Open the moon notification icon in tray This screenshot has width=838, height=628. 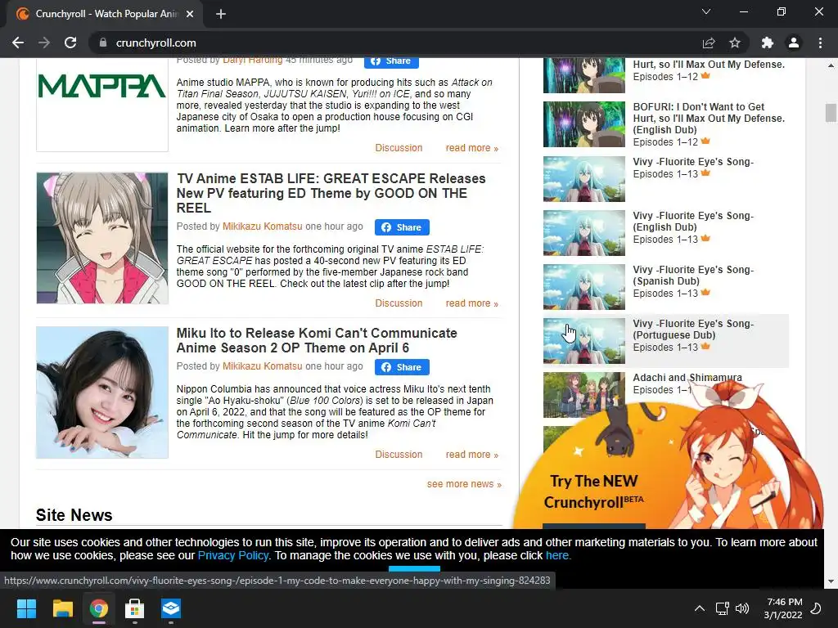point(816,608)
